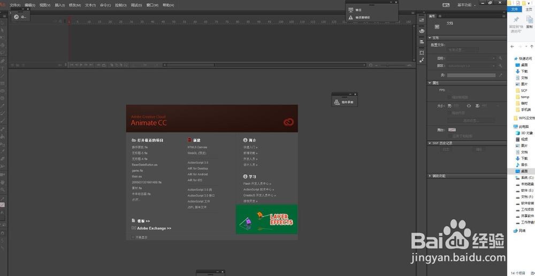Select the Zoom magnifier tool
This screenshot has height=276, width=535.
click(x=2, y=190)
